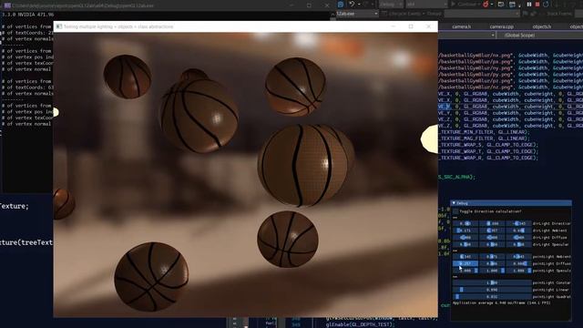This screenshot has height=328, width=583.
Task: Stop debugging with the red square icon
Action: point(537,5)
